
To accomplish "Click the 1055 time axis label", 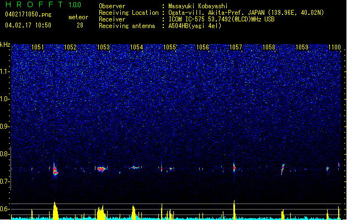I will [x=169, y=47].
